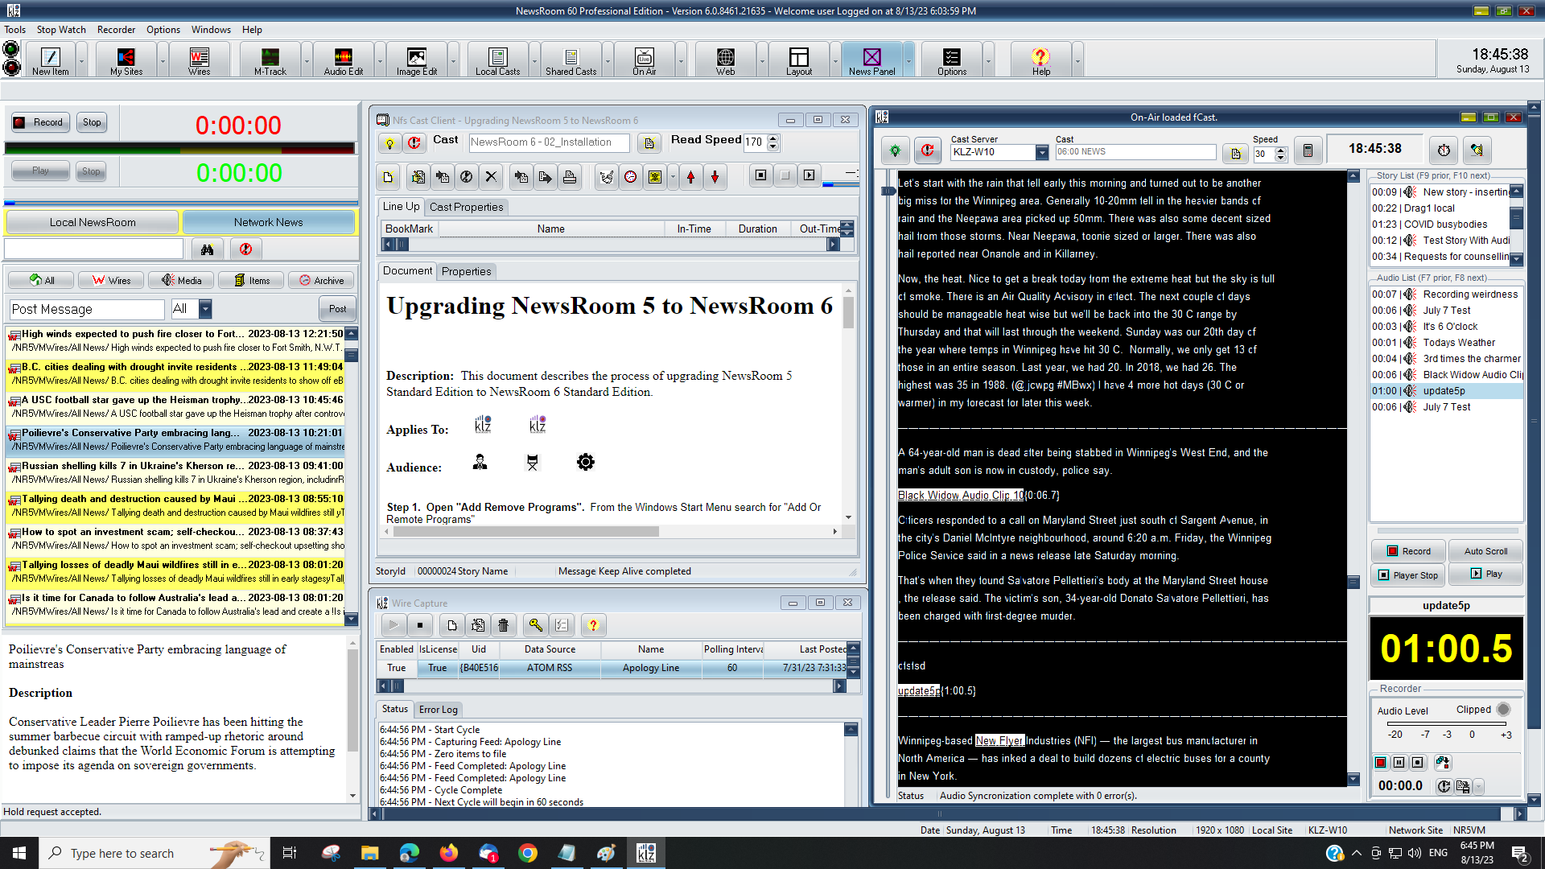Open the On Air window tool
The image size is (1545, 869).
(644, 60)
